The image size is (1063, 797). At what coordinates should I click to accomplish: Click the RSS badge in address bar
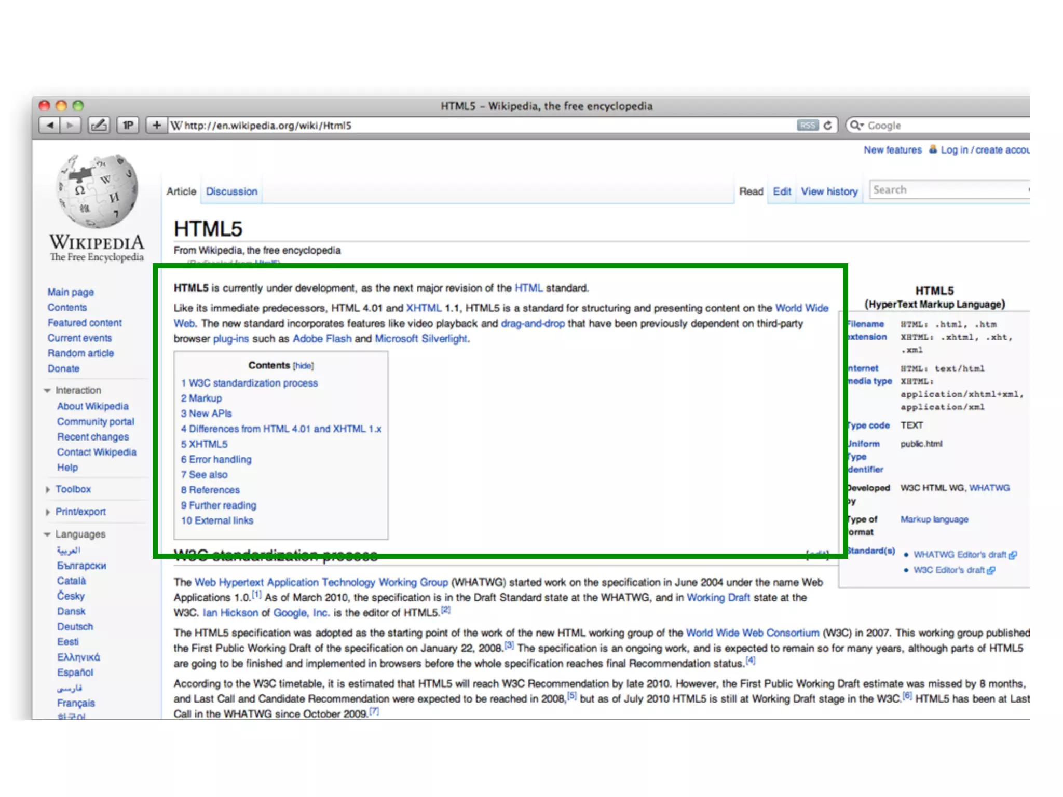(807, 125)
